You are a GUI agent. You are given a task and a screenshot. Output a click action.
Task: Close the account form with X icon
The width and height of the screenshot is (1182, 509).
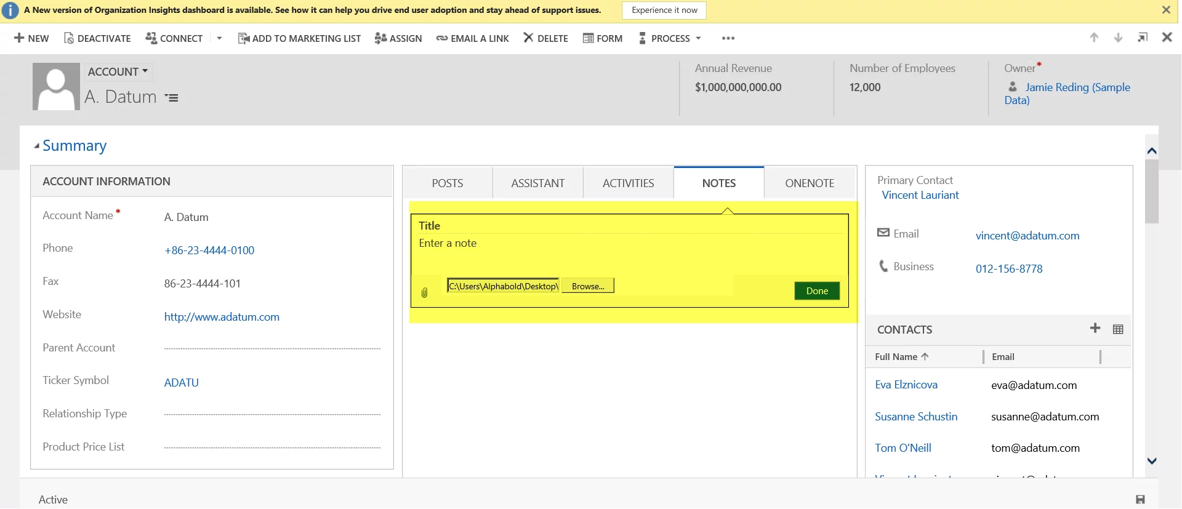pos(1167,38)
